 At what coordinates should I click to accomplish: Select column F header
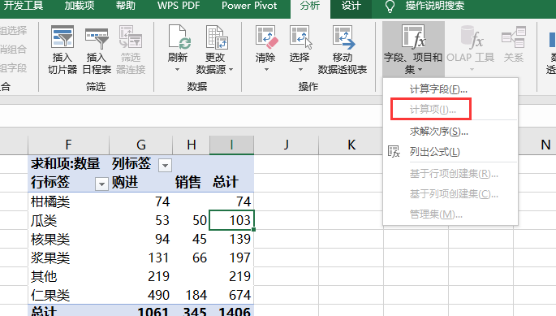click(68, 145)
